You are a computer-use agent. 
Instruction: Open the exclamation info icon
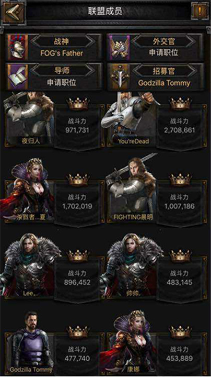click(x=200, y=11)
